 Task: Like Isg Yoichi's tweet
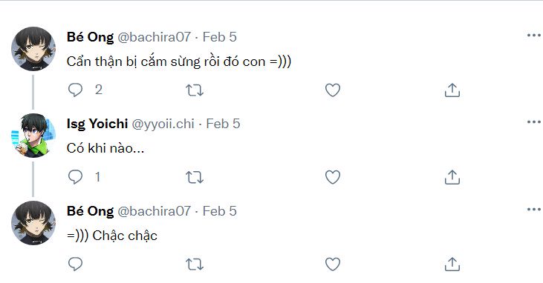pyautogui.click(x=333, y=177)
